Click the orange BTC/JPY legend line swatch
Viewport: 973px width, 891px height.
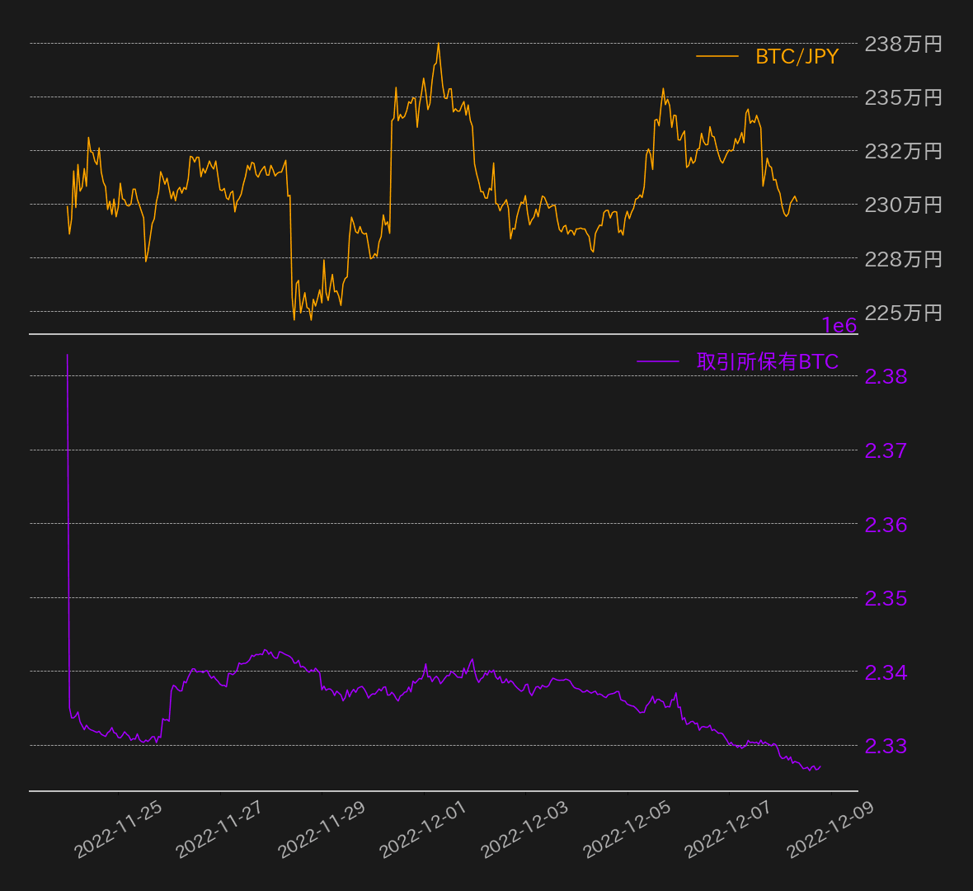[717, 56]
